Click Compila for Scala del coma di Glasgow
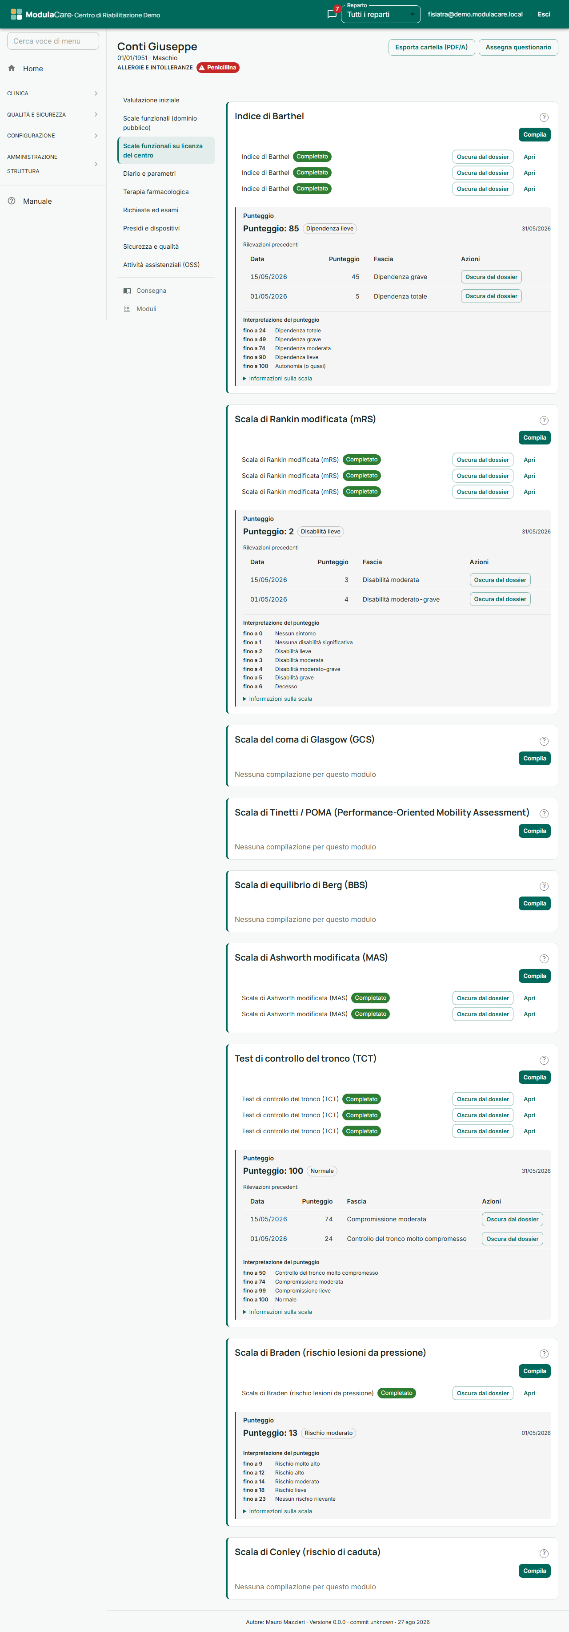The width and height of the screenshot is (569, 1632). [x=534, y=758]
